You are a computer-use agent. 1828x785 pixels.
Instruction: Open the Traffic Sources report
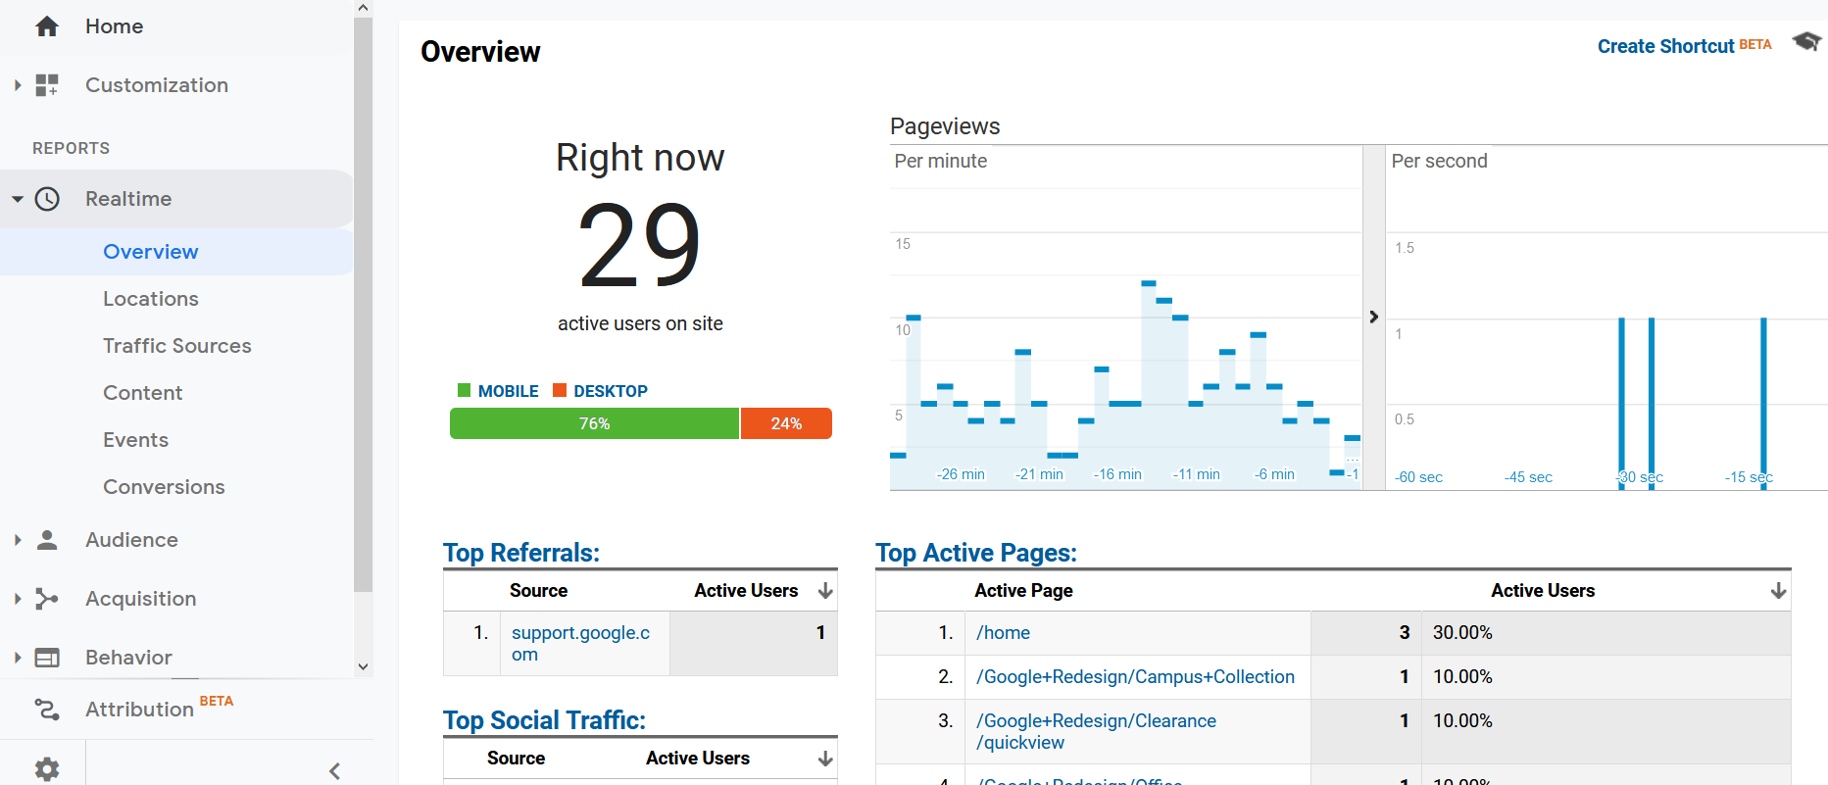coord(177,346)
